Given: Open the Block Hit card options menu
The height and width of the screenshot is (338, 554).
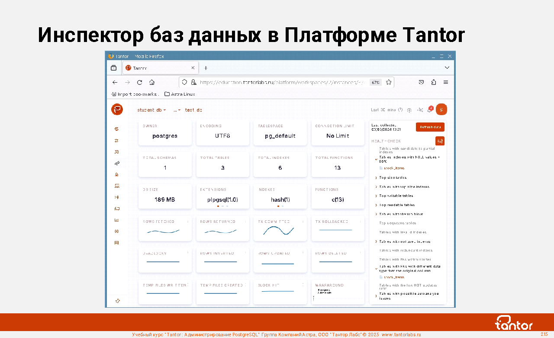Looking at the screenshot, I should tap(303, 285).
